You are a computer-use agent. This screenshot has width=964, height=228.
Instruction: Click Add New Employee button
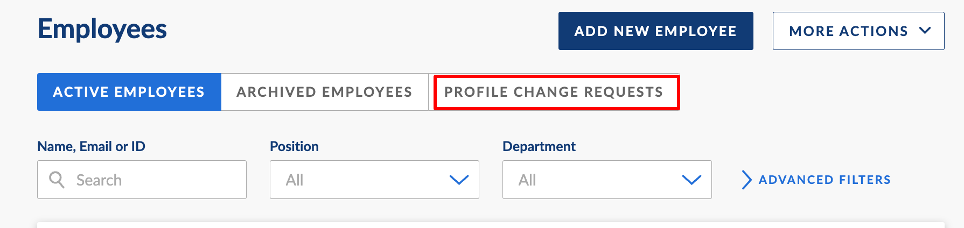point(656,31)
